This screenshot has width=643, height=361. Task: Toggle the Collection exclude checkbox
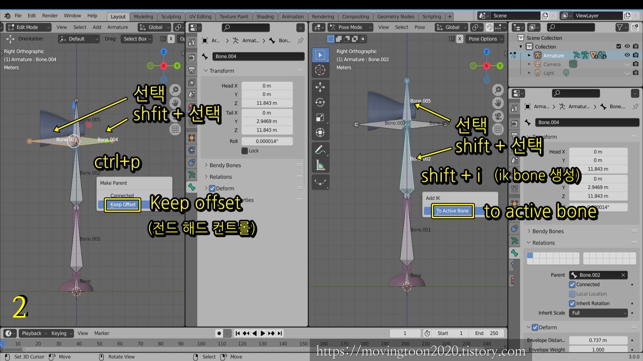(x=619, y=46)
